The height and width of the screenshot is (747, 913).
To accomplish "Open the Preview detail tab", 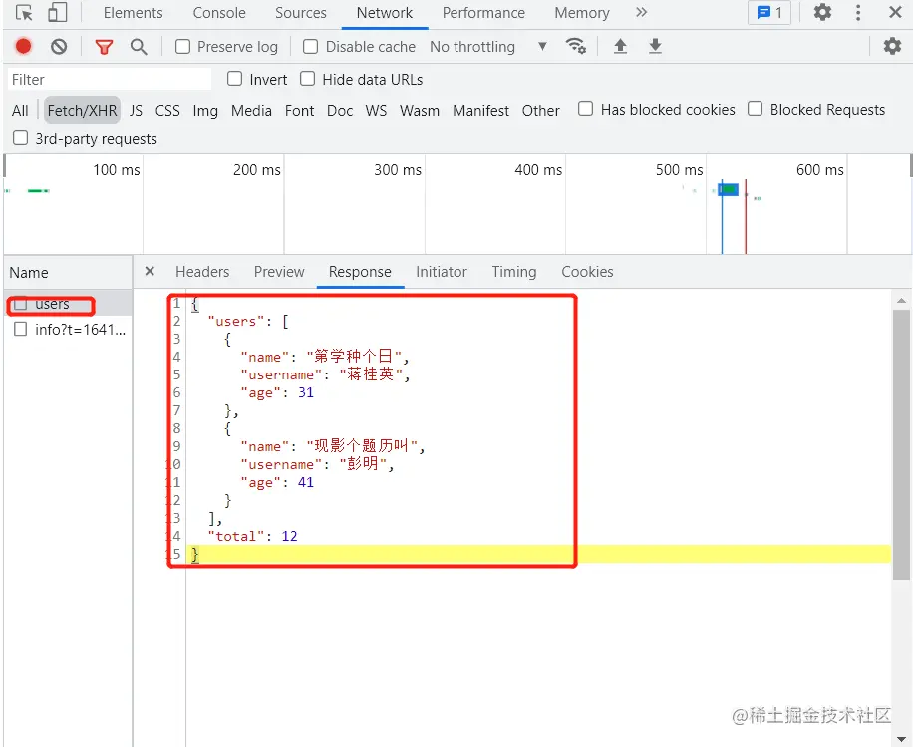I will [x=279, y=272].
